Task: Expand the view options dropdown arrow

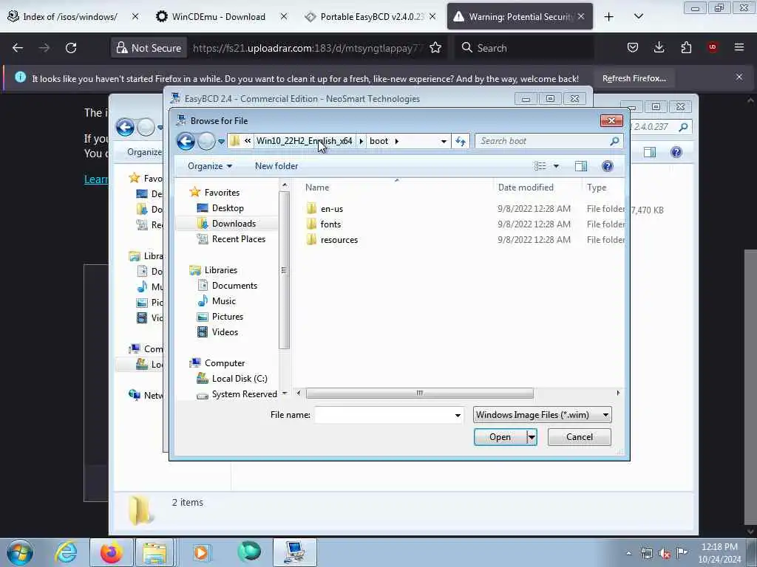Action: point(556,166)
